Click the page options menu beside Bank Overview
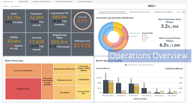 tap(16, 2)
